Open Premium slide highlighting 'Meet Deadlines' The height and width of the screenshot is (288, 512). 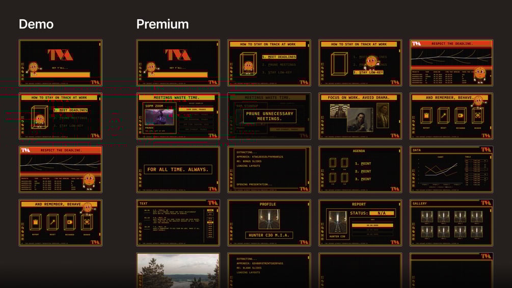269,63
